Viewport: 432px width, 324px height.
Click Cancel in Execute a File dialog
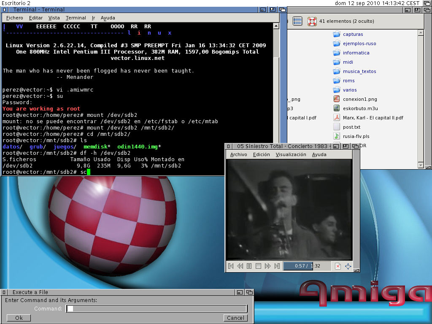click(x=235, y=318)
